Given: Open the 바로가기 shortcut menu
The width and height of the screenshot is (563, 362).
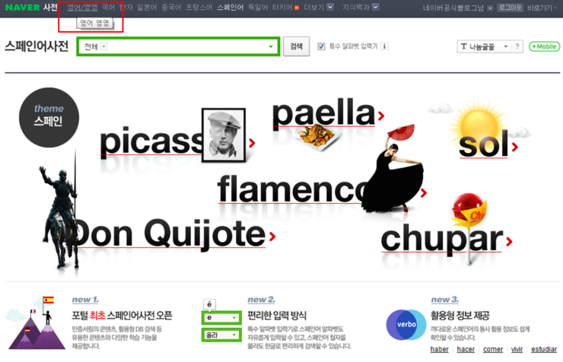Looking at the screenshot, I should pyautogui.click(x=542, y=8).
